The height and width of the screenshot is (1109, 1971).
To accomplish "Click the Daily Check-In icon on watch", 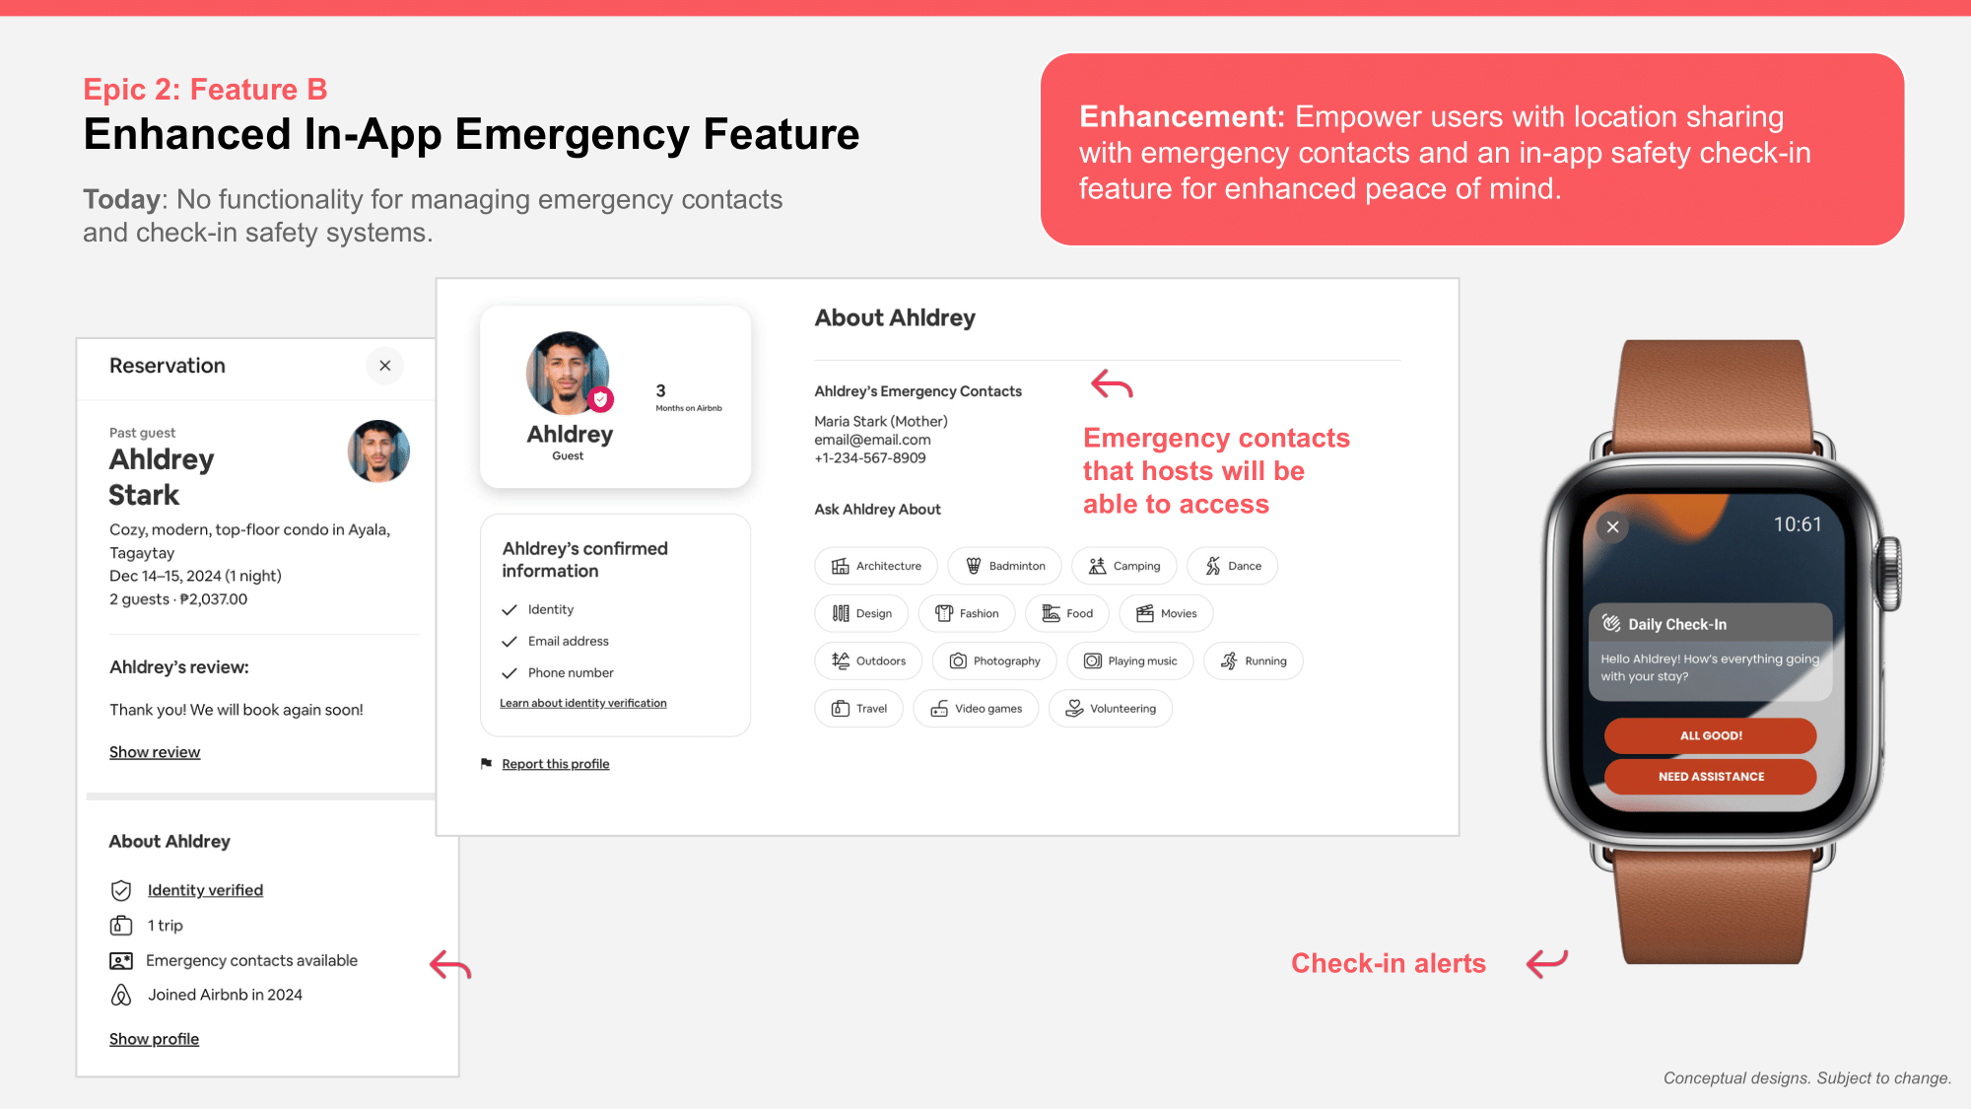I will pos(1611,624).
